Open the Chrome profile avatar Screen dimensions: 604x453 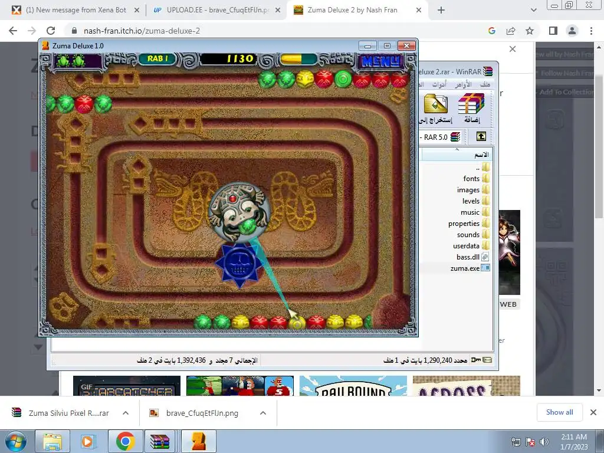click(x=572, y=31)
